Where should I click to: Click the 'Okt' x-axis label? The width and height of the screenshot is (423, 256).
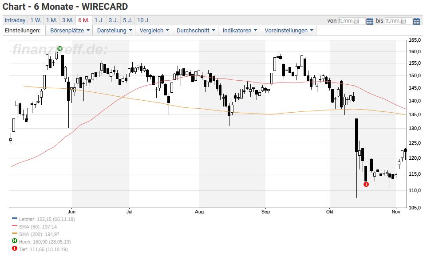(330, 212)
